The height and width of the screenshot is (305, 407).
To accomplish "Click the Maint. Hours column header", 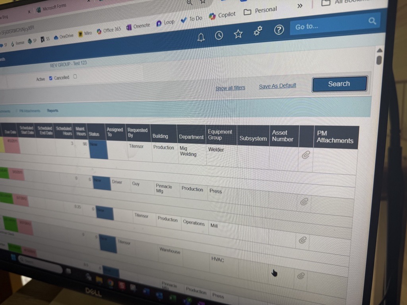I will (80, 131).
